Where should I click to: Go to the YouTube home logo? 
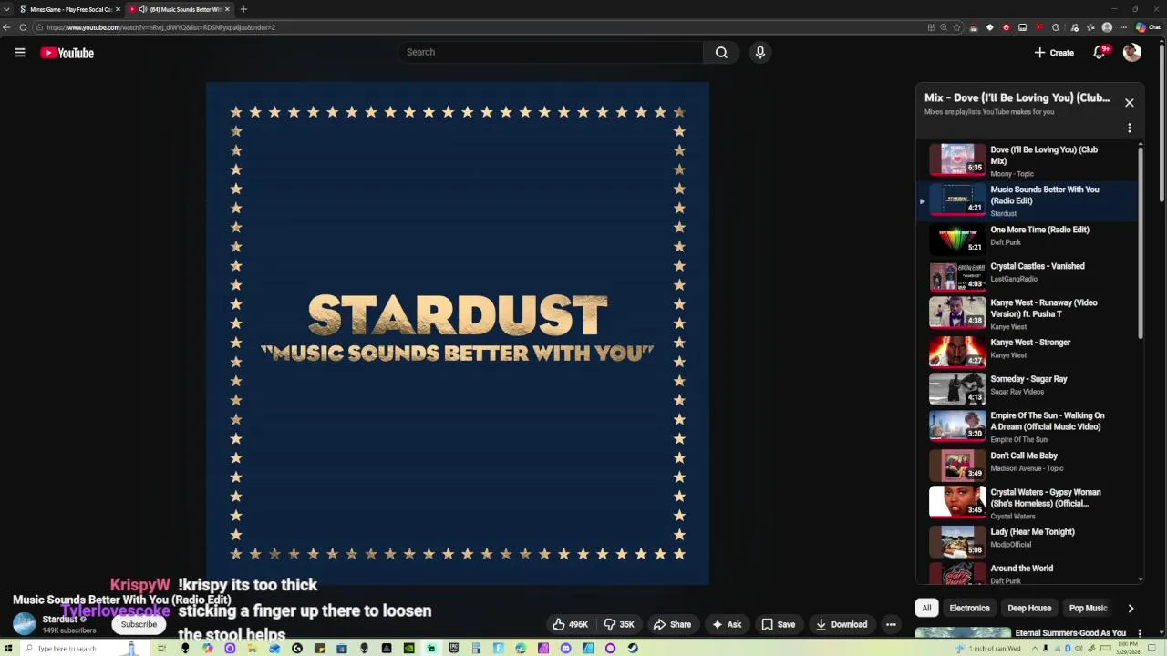pyautogui.click(x=67, y=53)
